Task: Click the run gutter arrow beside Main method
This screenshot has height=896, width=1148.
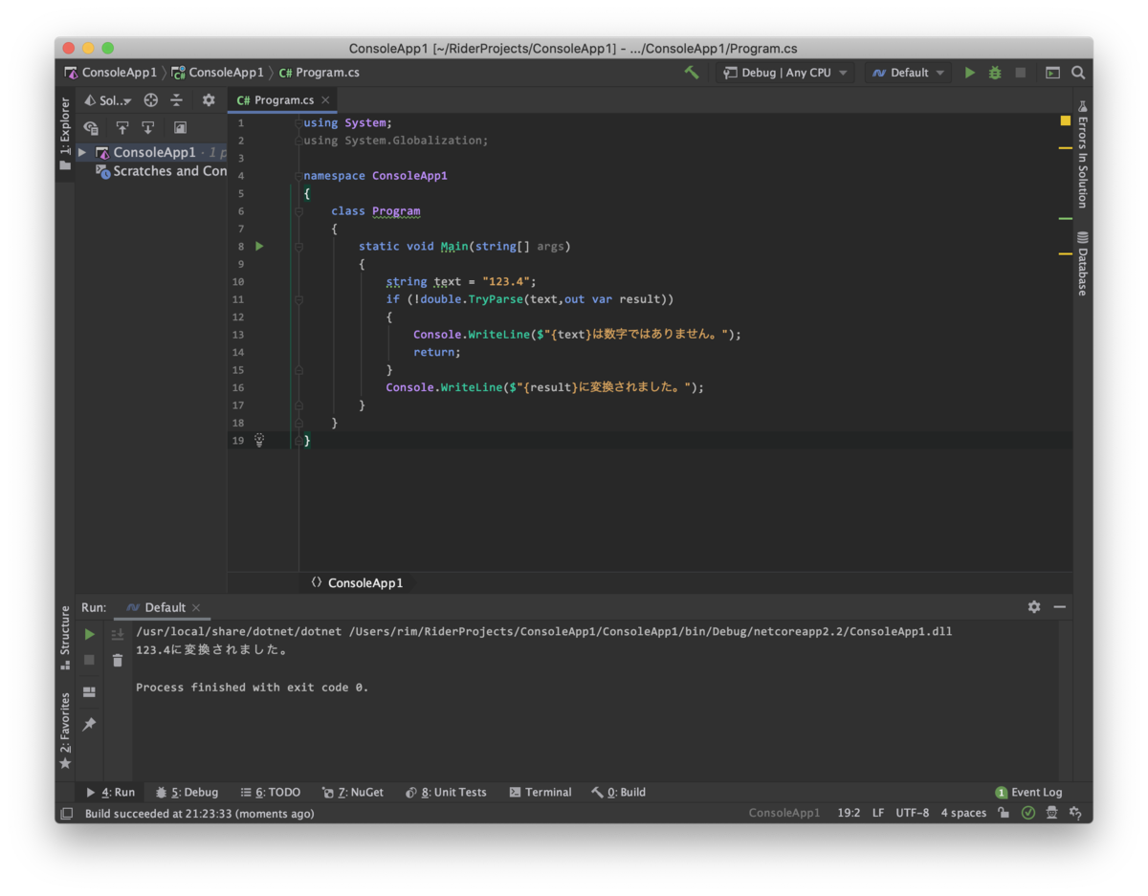Action: (259, 247)
